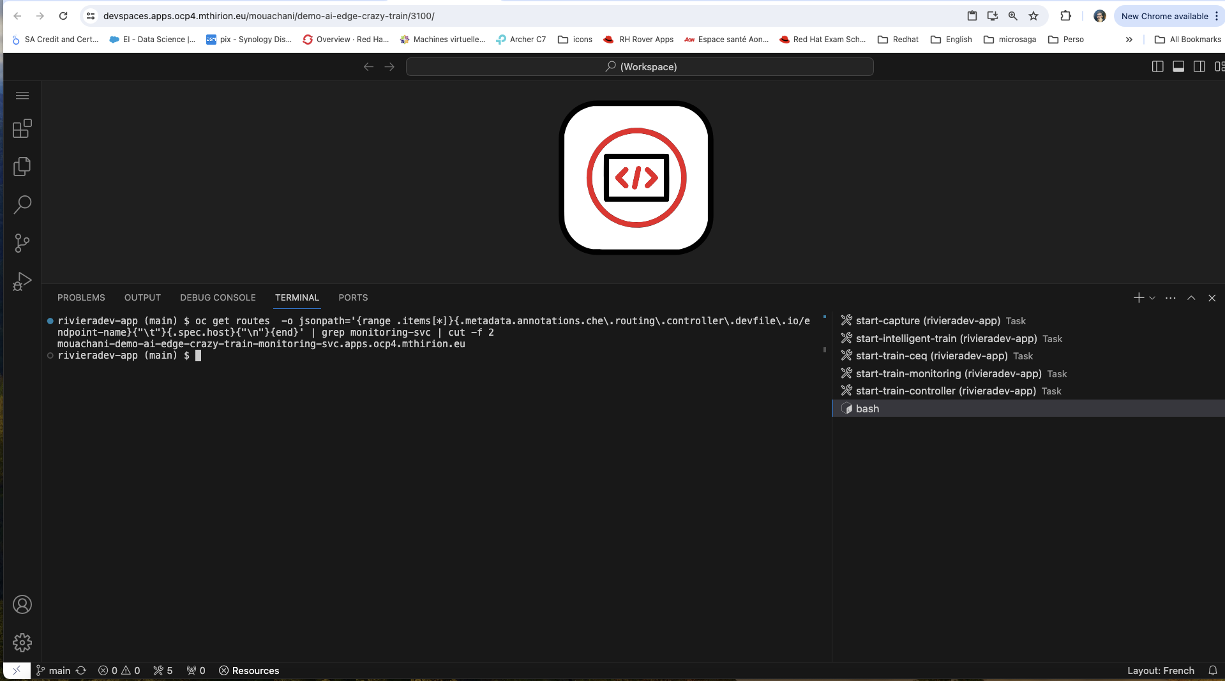Screen dimensions: 1225x681
Task: Open the Run and Debug view
Action: (x=22, y=281)
